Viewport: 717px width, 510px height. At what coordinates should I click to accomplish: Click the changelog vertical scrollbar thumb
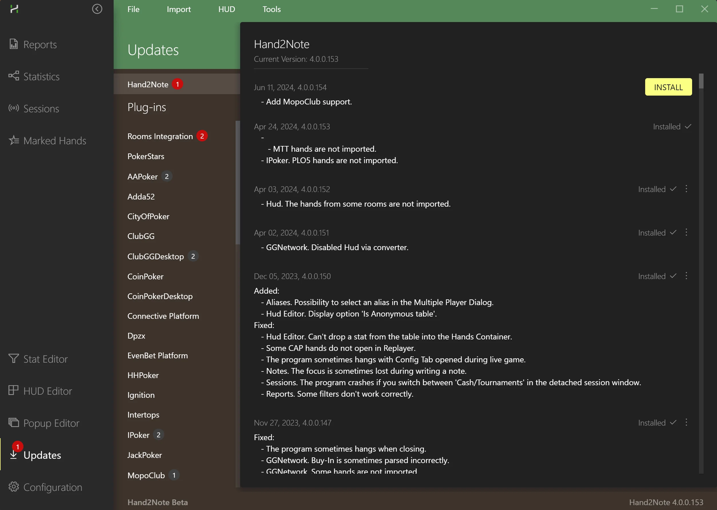coord(701,81)
